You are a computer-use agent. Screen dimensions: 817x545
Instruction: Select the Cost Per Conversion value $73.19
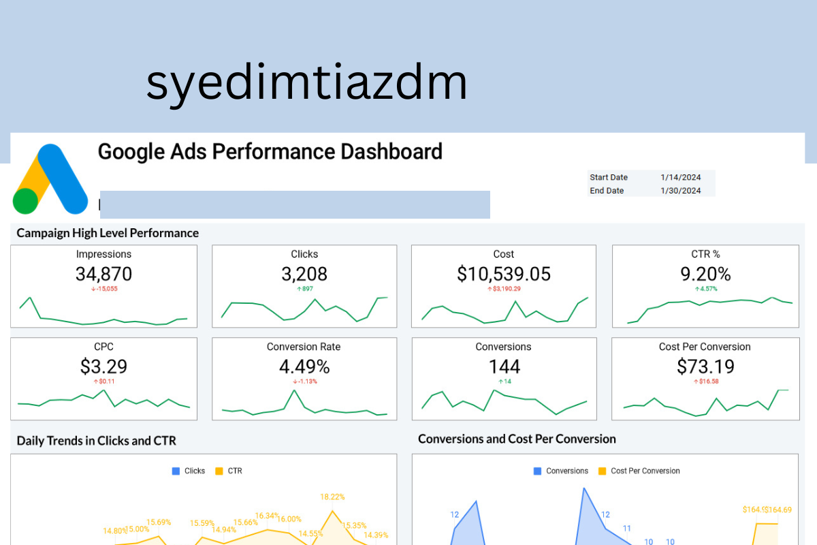(x=705, y=367)
